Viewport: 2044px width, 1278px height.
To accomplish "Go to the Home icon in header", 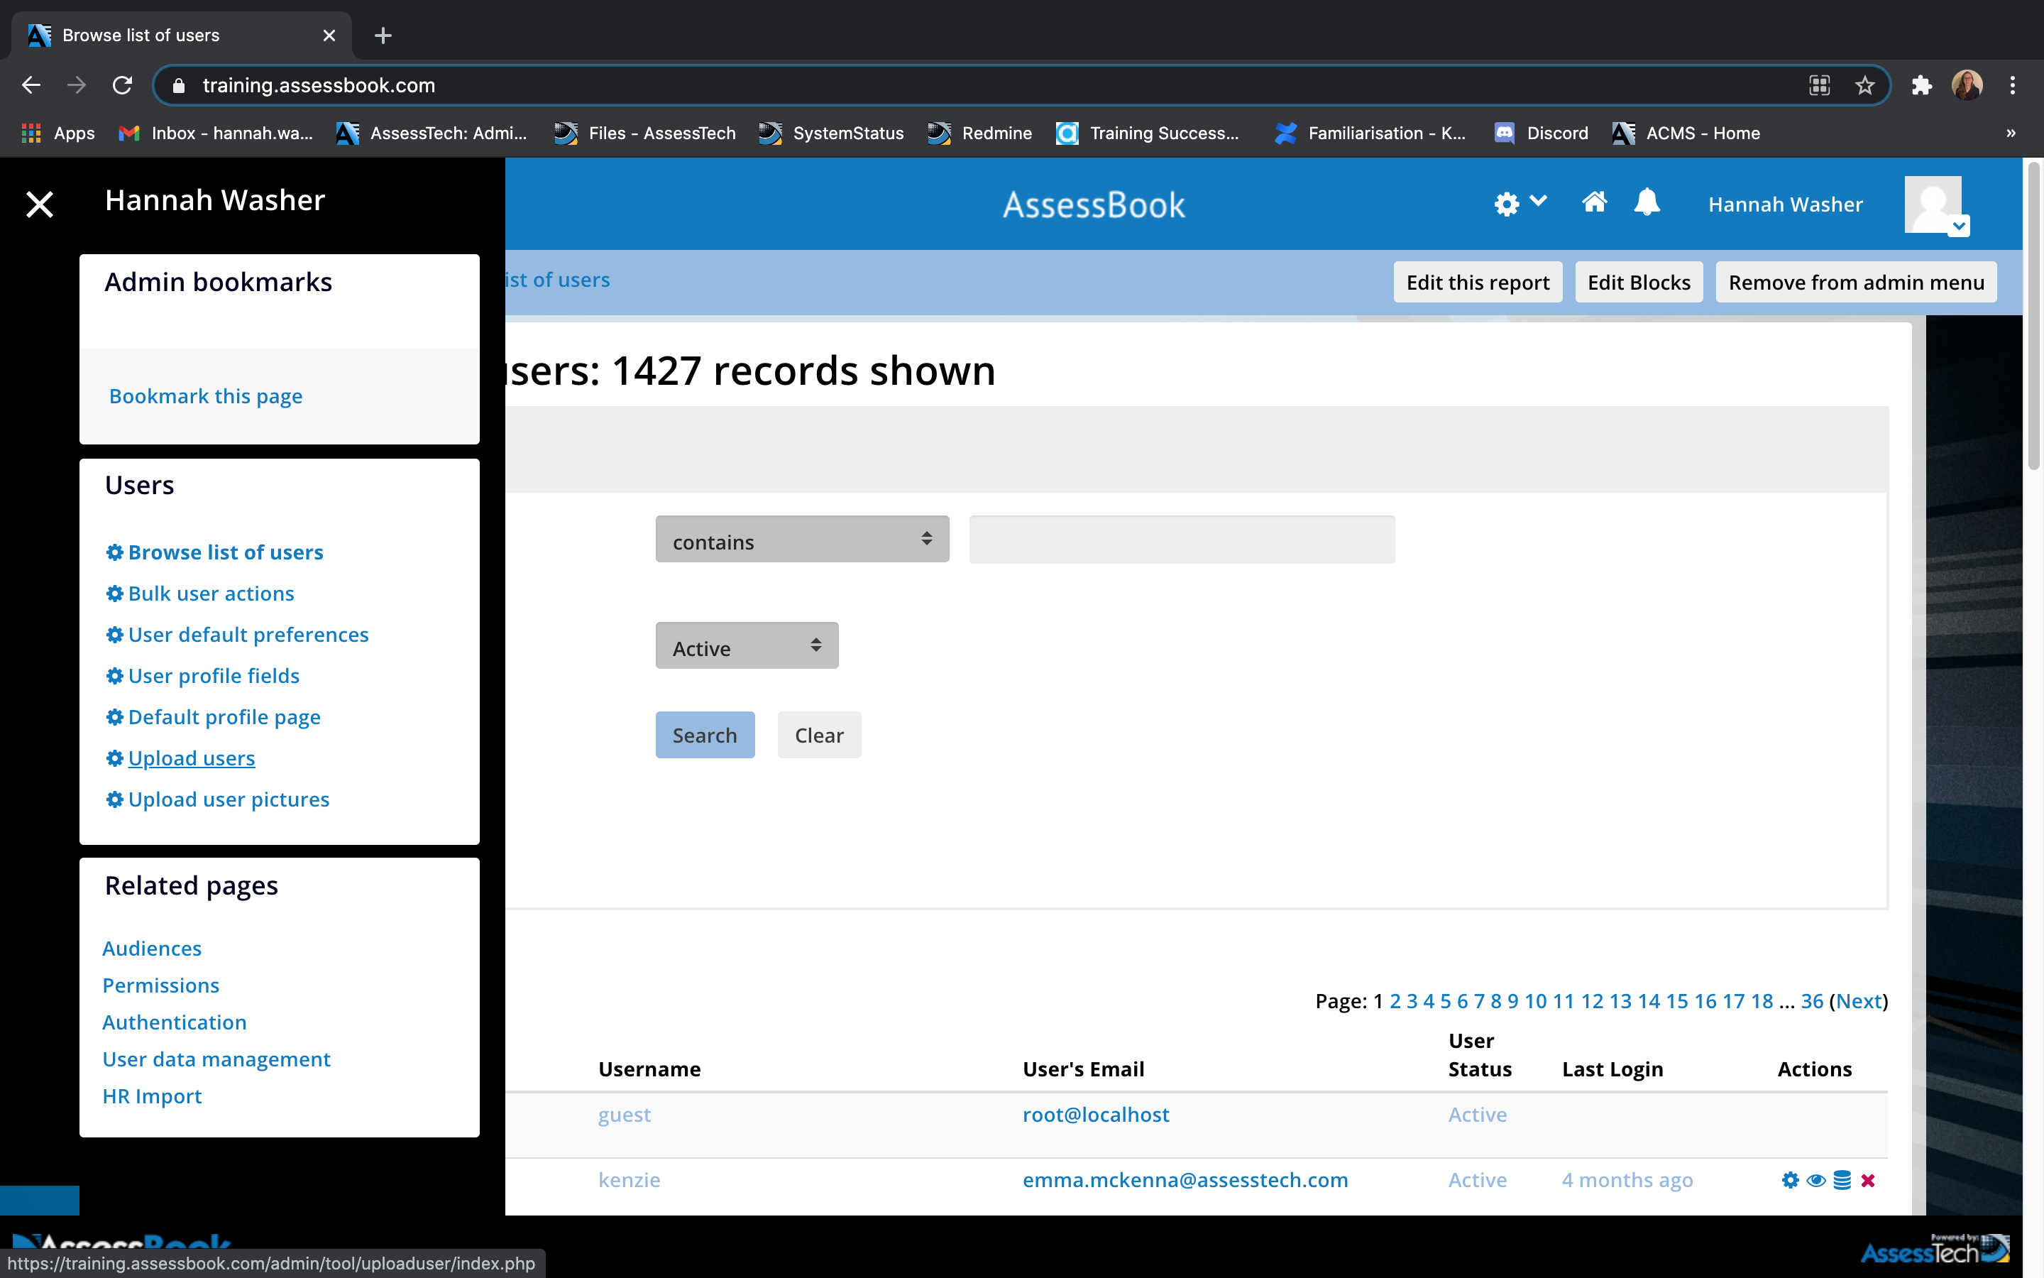I will [x=1594, y=202].
